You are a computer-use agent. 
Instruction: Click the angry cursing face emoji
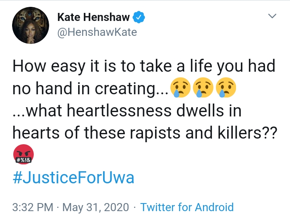(23, 155)
